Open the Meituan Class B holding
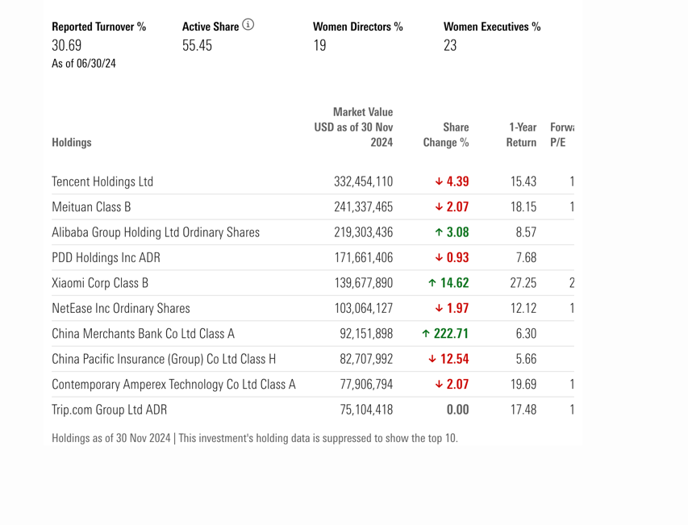 coord(91,207)
